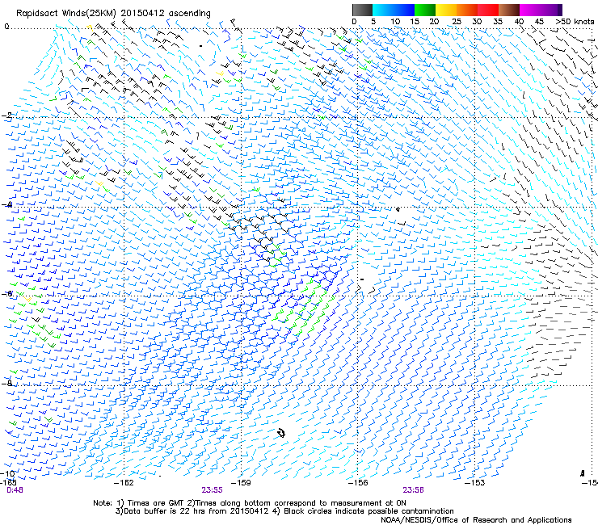The width and height of the screenshot is (598, 525).
Task: Click the brown 35-40 knots color band
Action: [509, 10]
